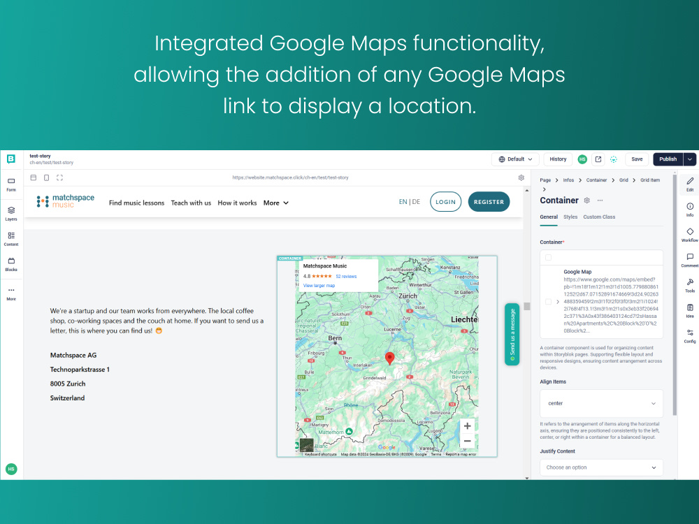Screen dimensions: 699x524
Task: Tick the Google Map block checkbox
Action: pos(548,302)
